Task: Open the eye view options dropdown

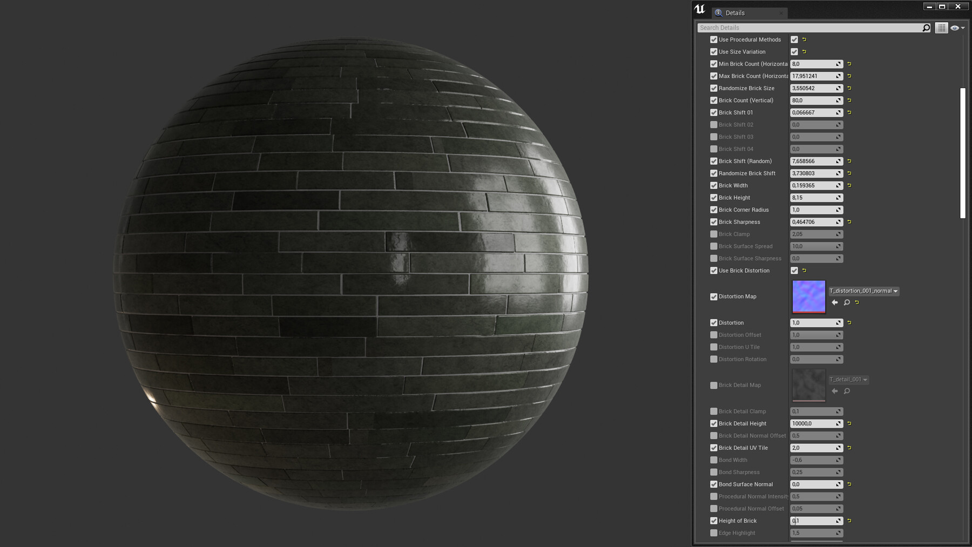Action: (957, 28)
